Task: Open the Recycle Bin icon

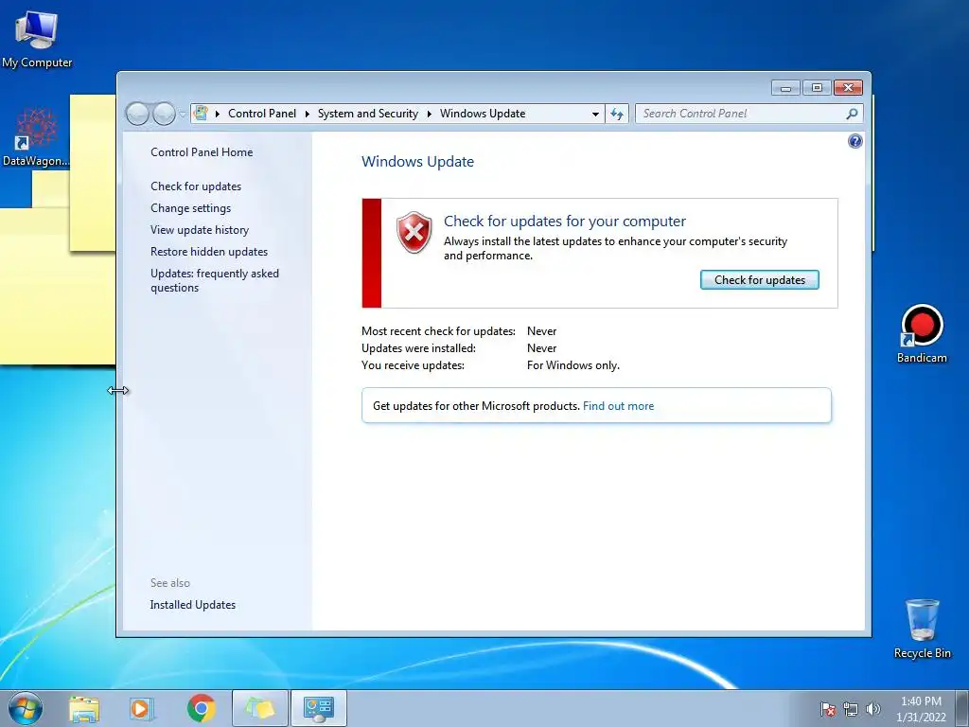Action: (x=922, y=629)
